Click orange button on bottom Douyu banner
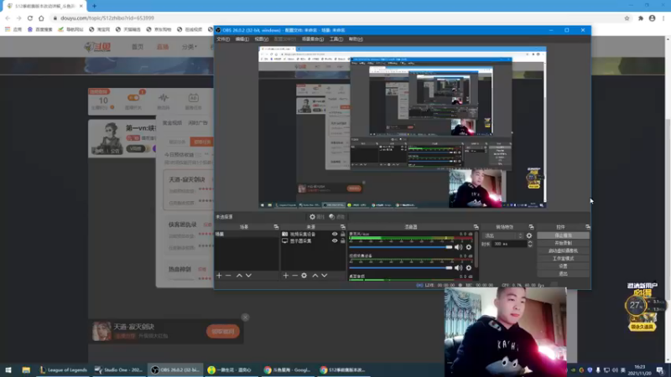 click(x=222, y=331)
